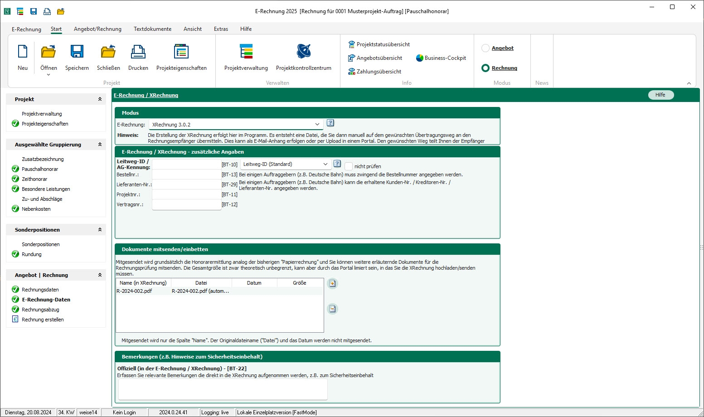This screenshot has height=417, width=704.
Task: Click the large Drucken printer icon in ribbon
Action: pyautogui.click(x=138, y=51)
